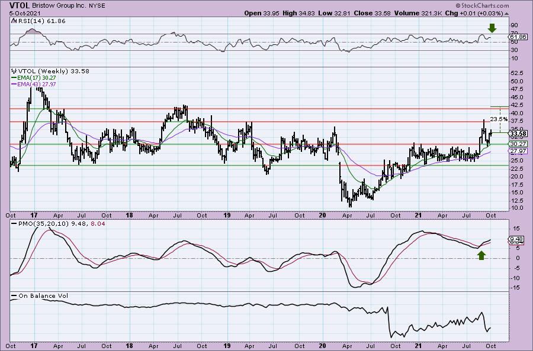Click the RSI(14) 61.86 panel label
Viewport: 533px width, 351px height.
(41, 21)
